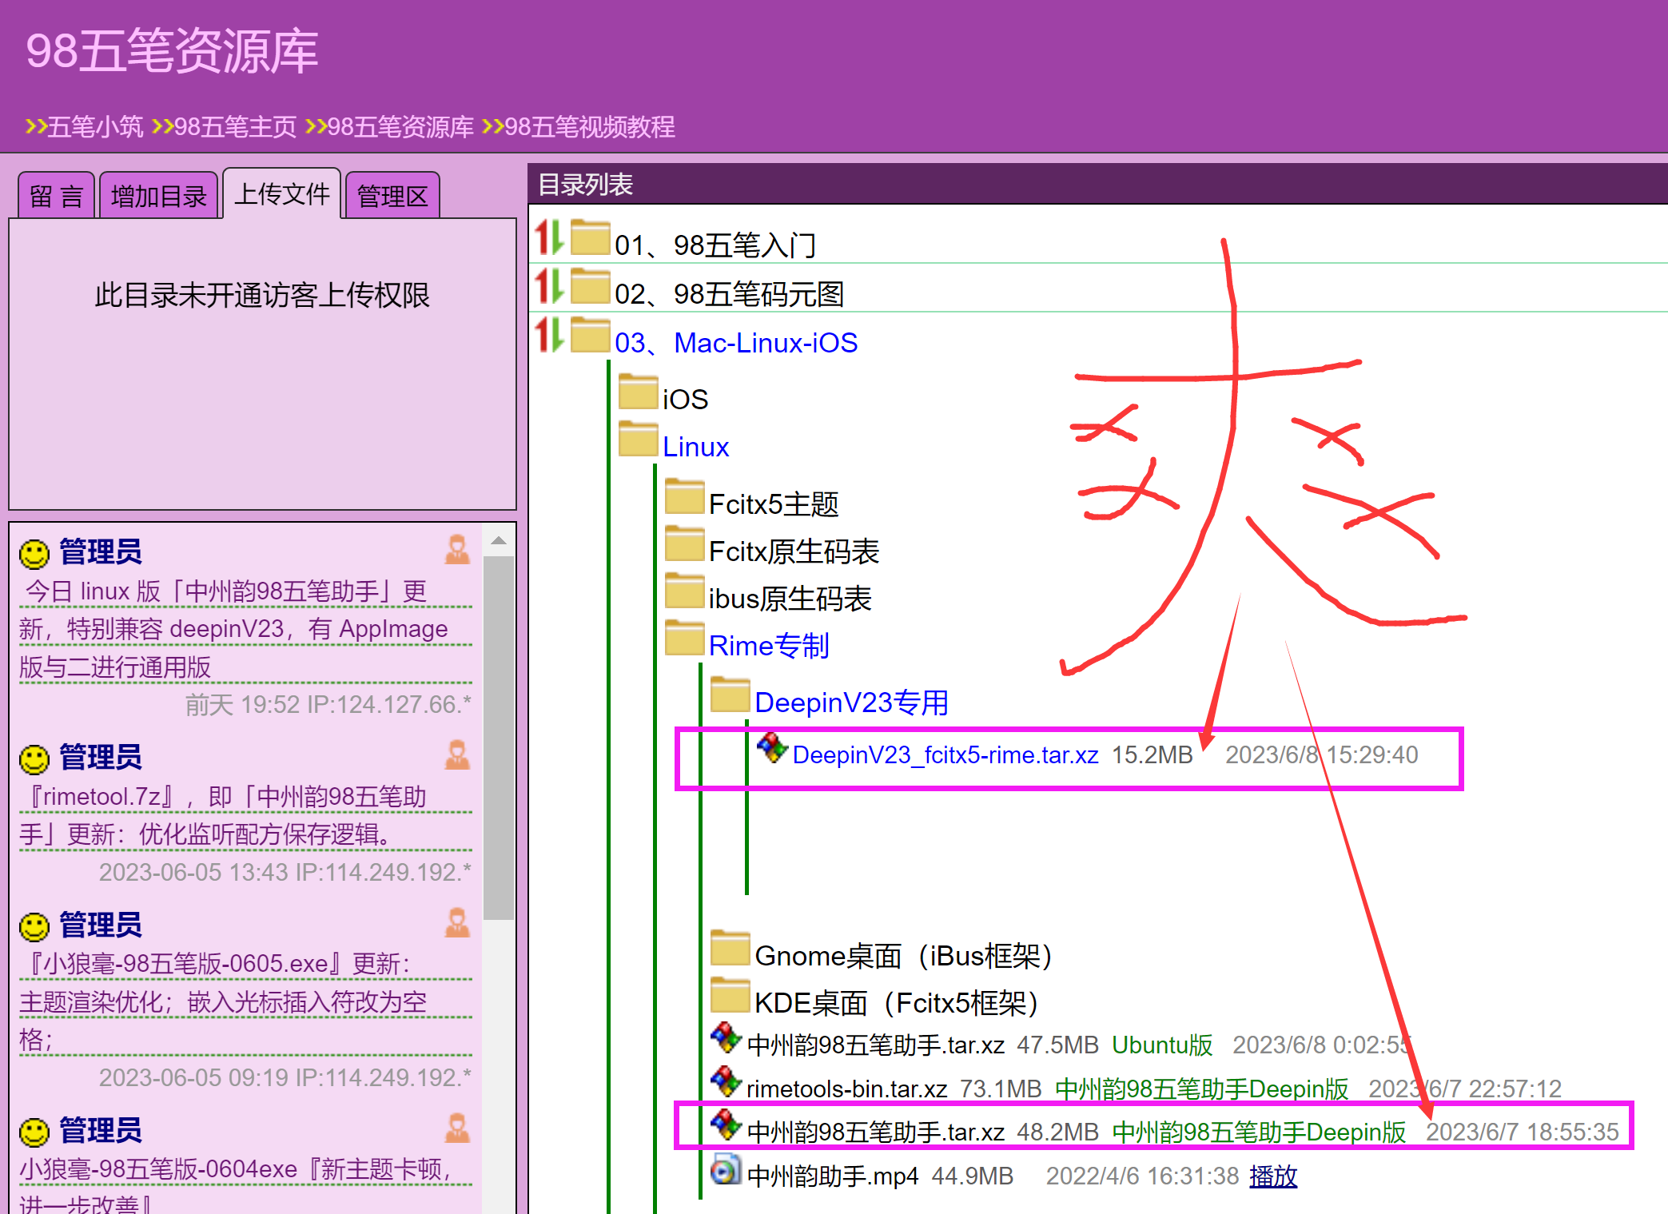1668x1214 pixels.
Task: Click the 中州韵助手.mp4 video file icon
Action: pos(726,1169)
